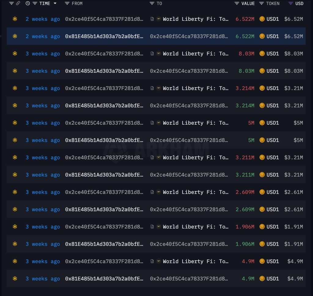
Task: Click the contract document icon in 5M row
Action: point(152,123)
